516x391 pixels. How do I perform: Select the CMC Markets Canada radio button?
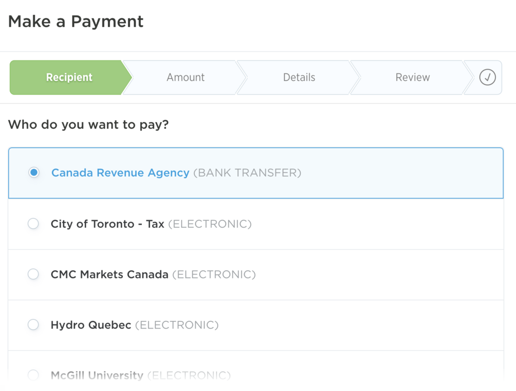coord(34,274)
